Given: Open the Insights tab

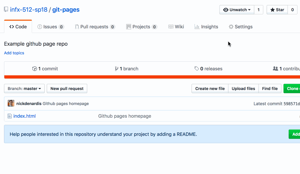Looking at the screenshot, I should point(206,27).
